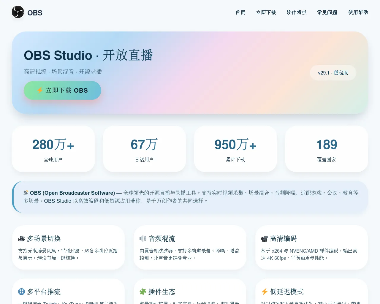Select the 280万+ 全球用户 stat card
This screenshot has width=380, height=304.
click(53, 149)
